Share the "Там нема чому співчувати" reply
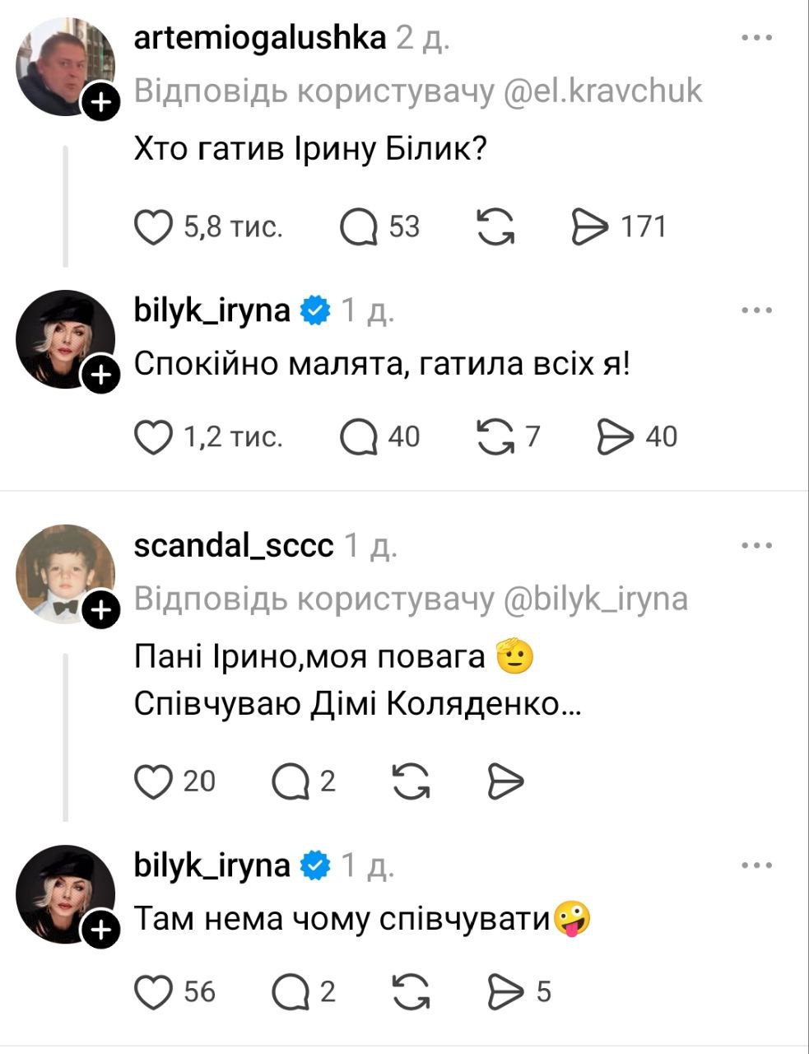The image size is (809, 1054). point(505,991)
